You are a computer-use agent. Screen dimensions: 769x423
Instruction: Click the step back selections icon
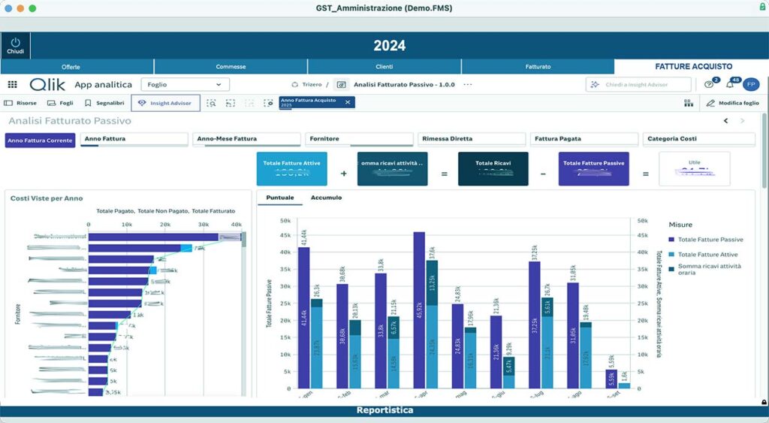(231, 103)
